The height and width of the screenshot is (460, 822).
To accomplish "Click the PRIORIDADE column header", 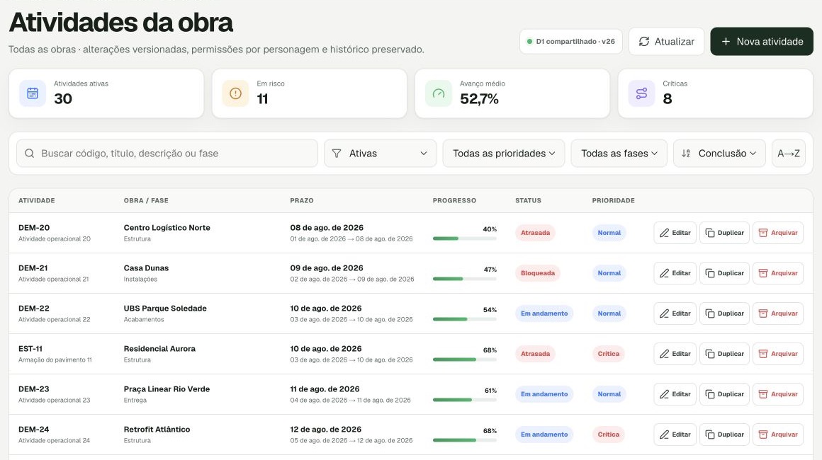I will coord(614,200).
